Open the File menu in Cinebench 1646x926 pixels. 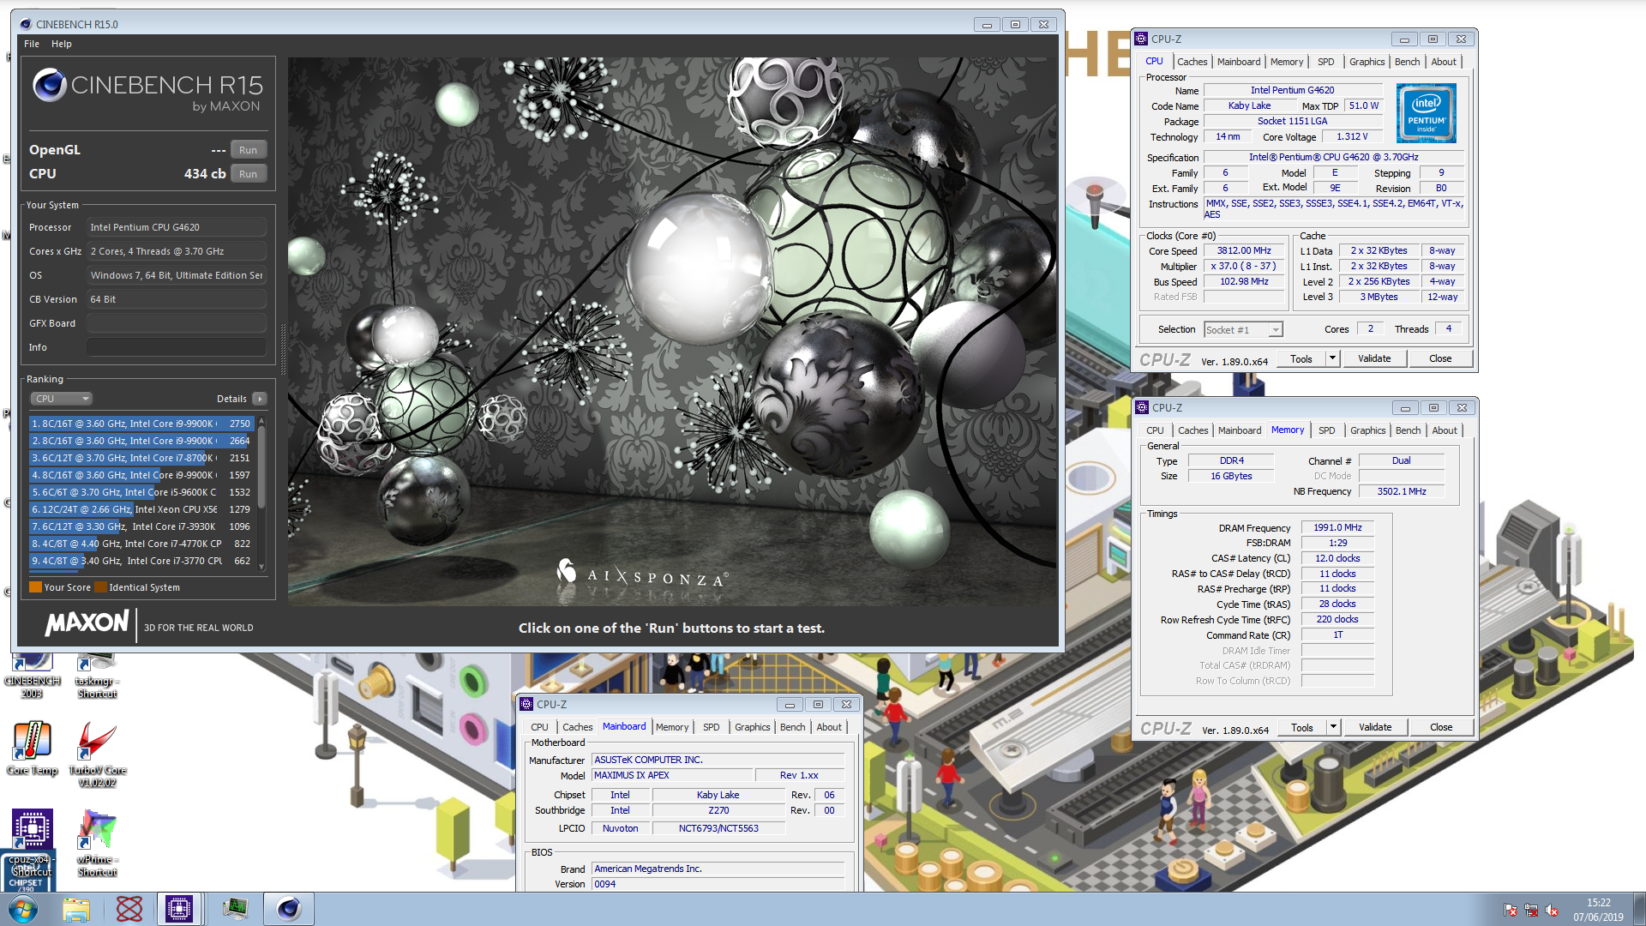tap(32, 44)
